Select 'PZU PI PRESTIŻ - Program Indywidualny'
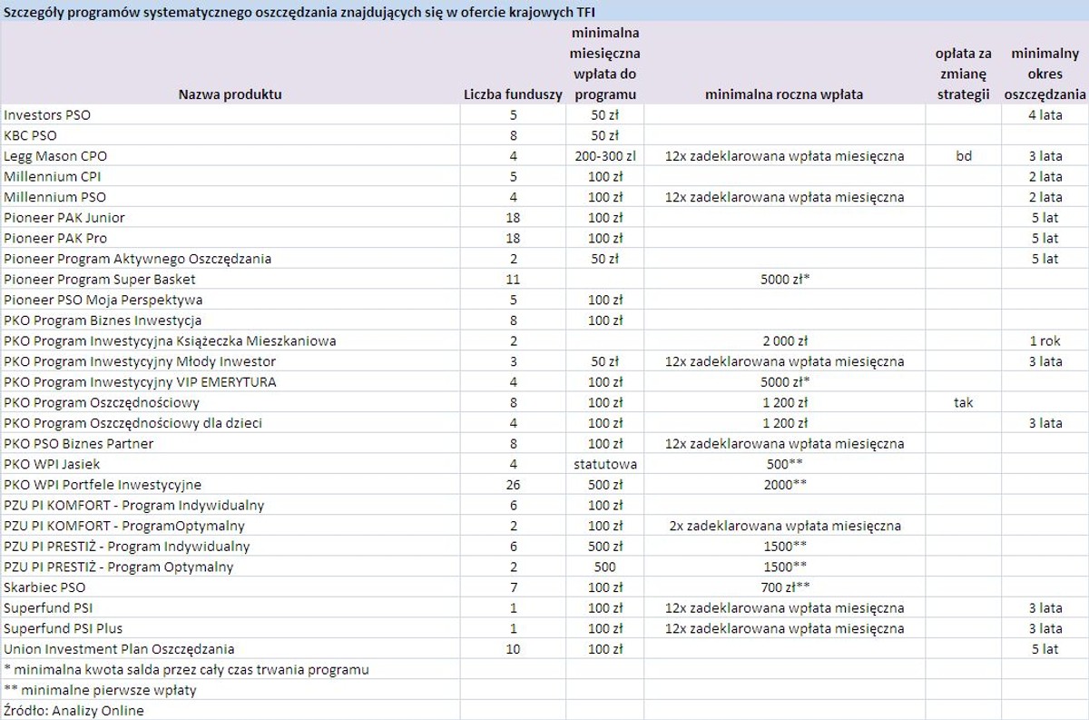Viewport: 1089px width, 720px height. (x=126, y=547)
